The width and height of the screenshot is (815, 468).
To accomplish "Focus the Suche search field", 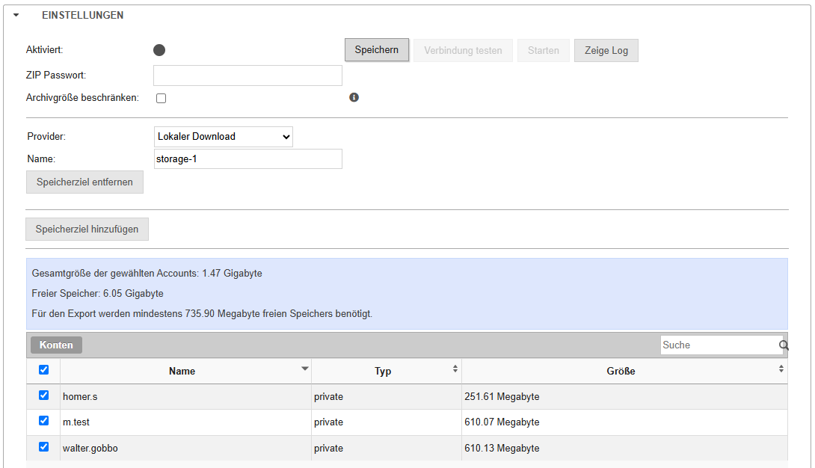I will point(719,345).
